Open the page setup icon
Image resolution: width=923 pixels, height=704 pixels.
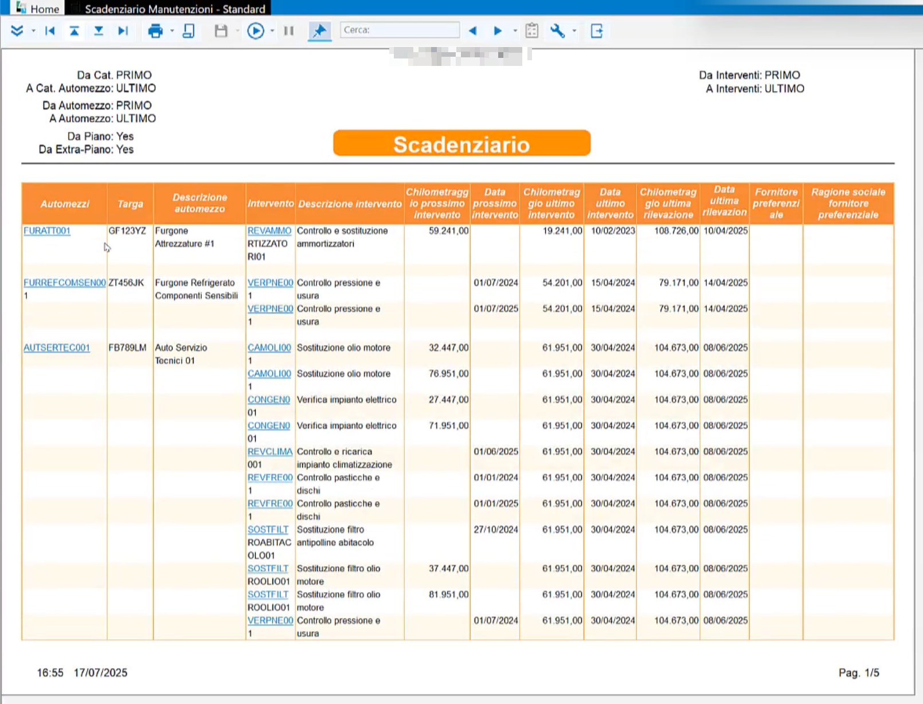coord(189,31)
